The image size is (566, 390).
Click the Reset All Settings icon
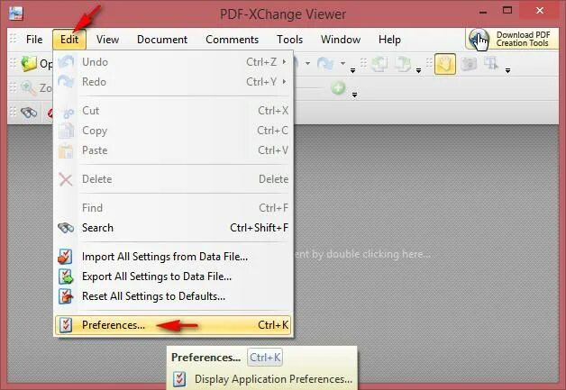pyautogui.click(x=66, y=296)
